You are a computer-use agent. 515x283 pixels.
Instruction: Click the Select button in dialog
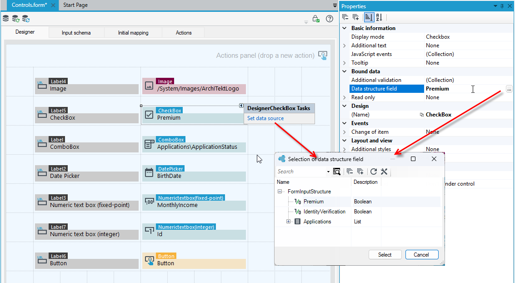[385, 255]
